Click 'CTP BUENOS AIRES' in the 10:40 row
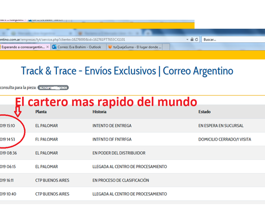 tap(52, 194)
